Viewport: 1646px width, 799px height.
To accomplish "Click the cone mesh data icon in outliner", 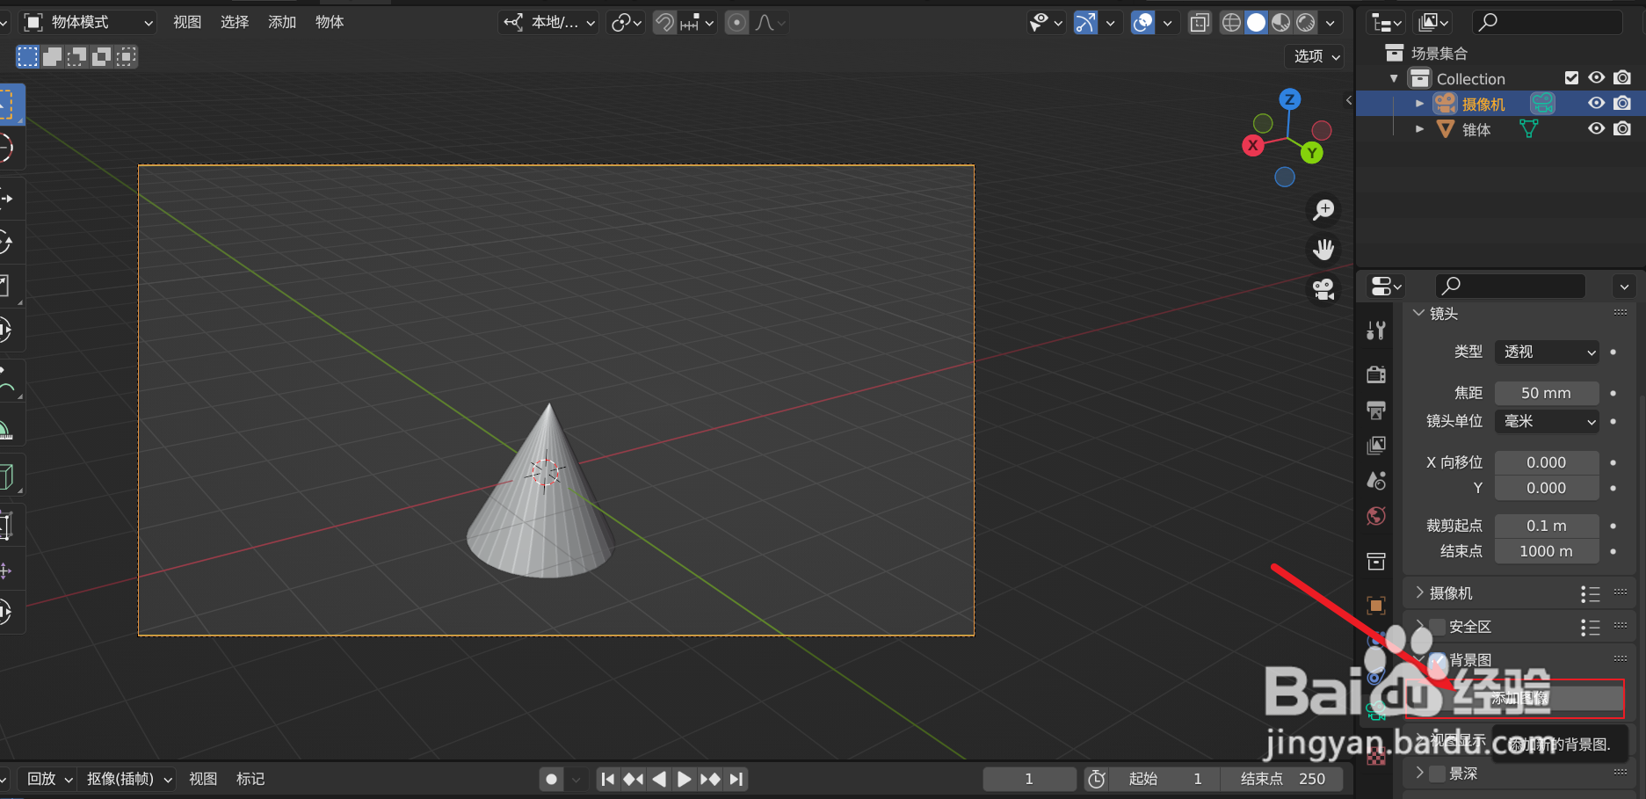I will [x=1529, y=129].
